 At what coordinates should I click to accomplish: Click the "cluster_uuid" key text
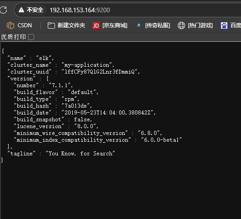(x=30, y=72)
